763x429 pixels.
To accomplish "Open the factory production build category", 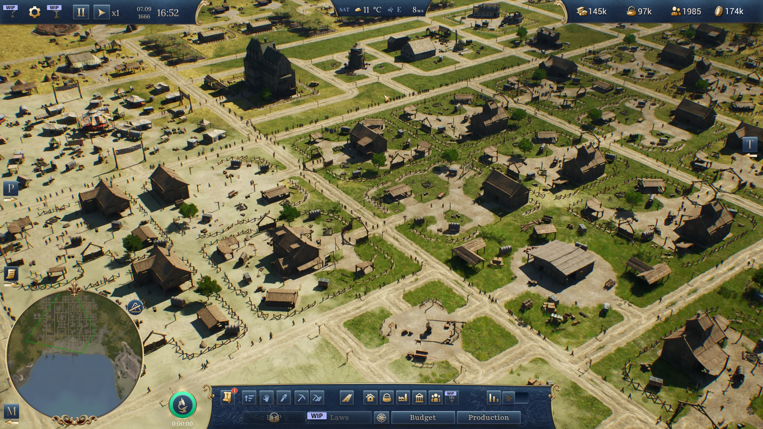I will pyautogui.click(x=403, y=398).
